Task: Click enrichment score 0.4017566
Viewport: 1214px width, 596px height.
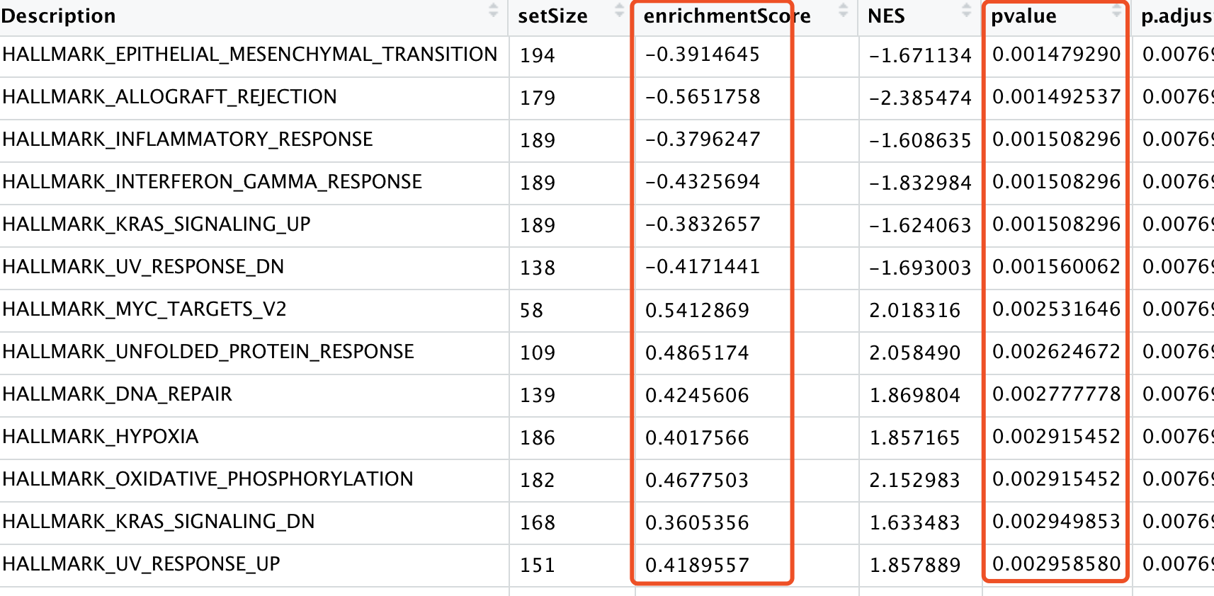Action: 697,437
